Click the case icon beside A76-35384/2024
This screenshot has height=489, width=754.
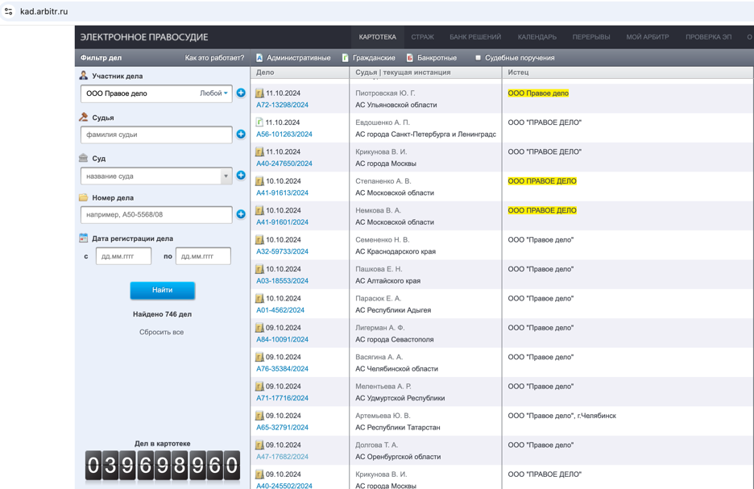[x=259, y=357]
